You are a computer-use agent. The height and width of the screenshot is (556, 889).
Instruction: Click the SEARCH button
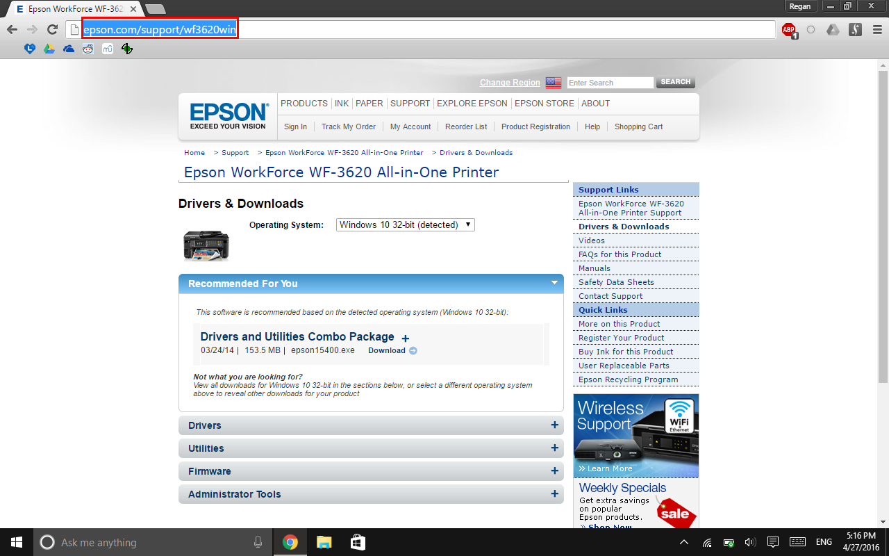[x=676, y=82]
